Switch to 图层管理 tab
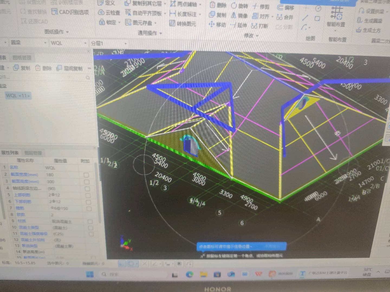Viewport: 390px width, 292px height. click(x=33, y=153)
